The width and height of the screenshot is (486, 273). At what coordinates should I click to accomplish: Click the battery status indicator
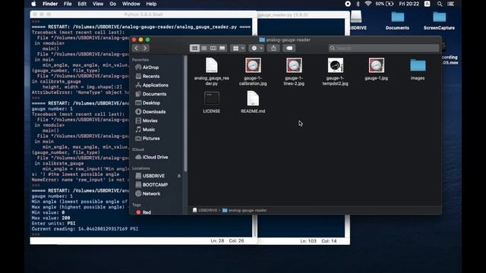(384, 4)
